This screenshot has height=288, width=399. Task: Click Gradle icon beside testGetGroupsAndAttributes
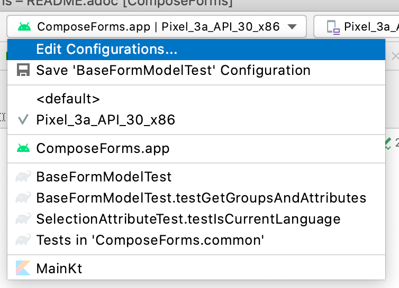(x=23, y=198)
